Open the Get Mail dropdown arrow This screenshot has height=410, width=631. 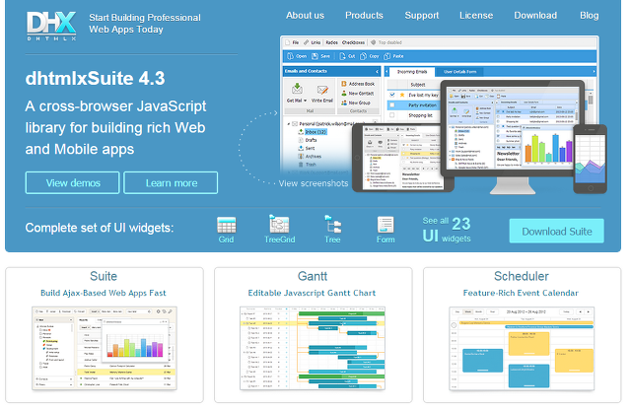tap(305, 101)
